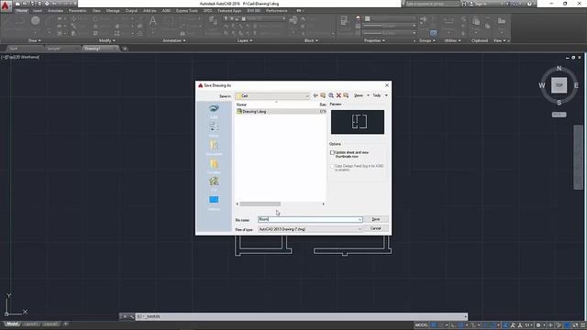Add a new drawing tab with plus
This screenshot has height=330, width=587.
[125, 49]
